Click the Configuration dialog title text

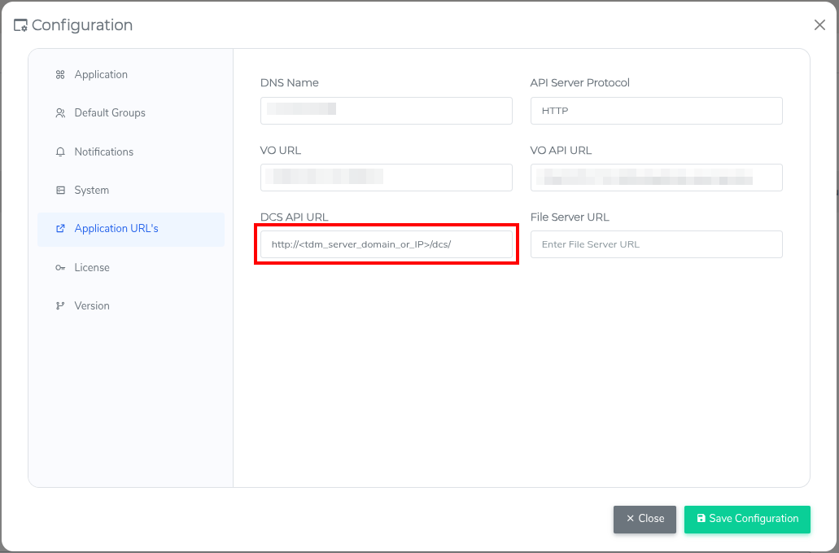pyautogui.click(x=82, y=25)
